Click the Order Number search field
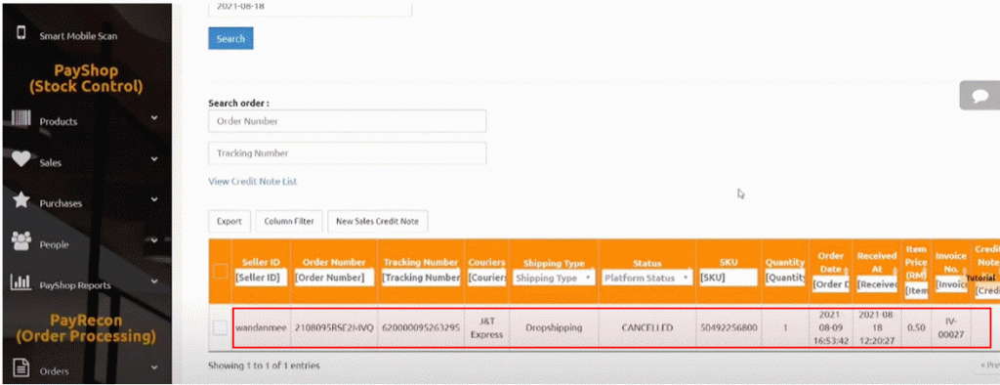The width and height of the screenshot is (1000, 385). pyautogui.click(x=347, y=120)
